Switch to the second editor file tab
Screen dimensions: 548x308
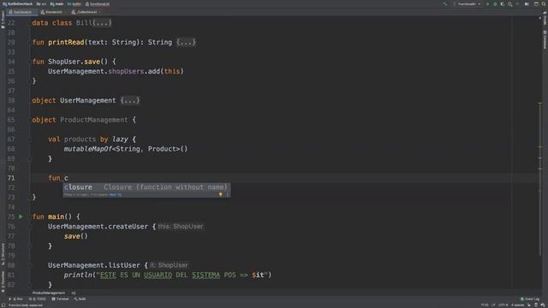coord(51,12)
